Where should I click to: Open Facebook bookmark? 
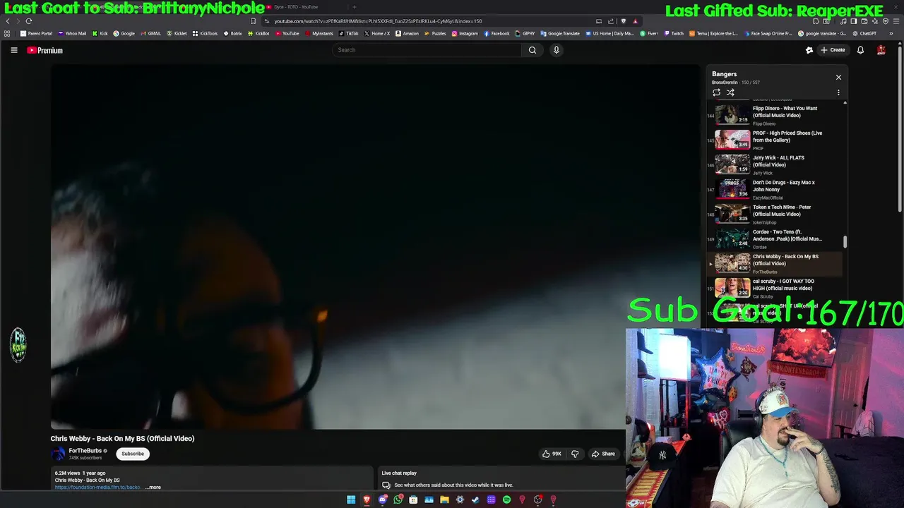click(x=496, y=33)
